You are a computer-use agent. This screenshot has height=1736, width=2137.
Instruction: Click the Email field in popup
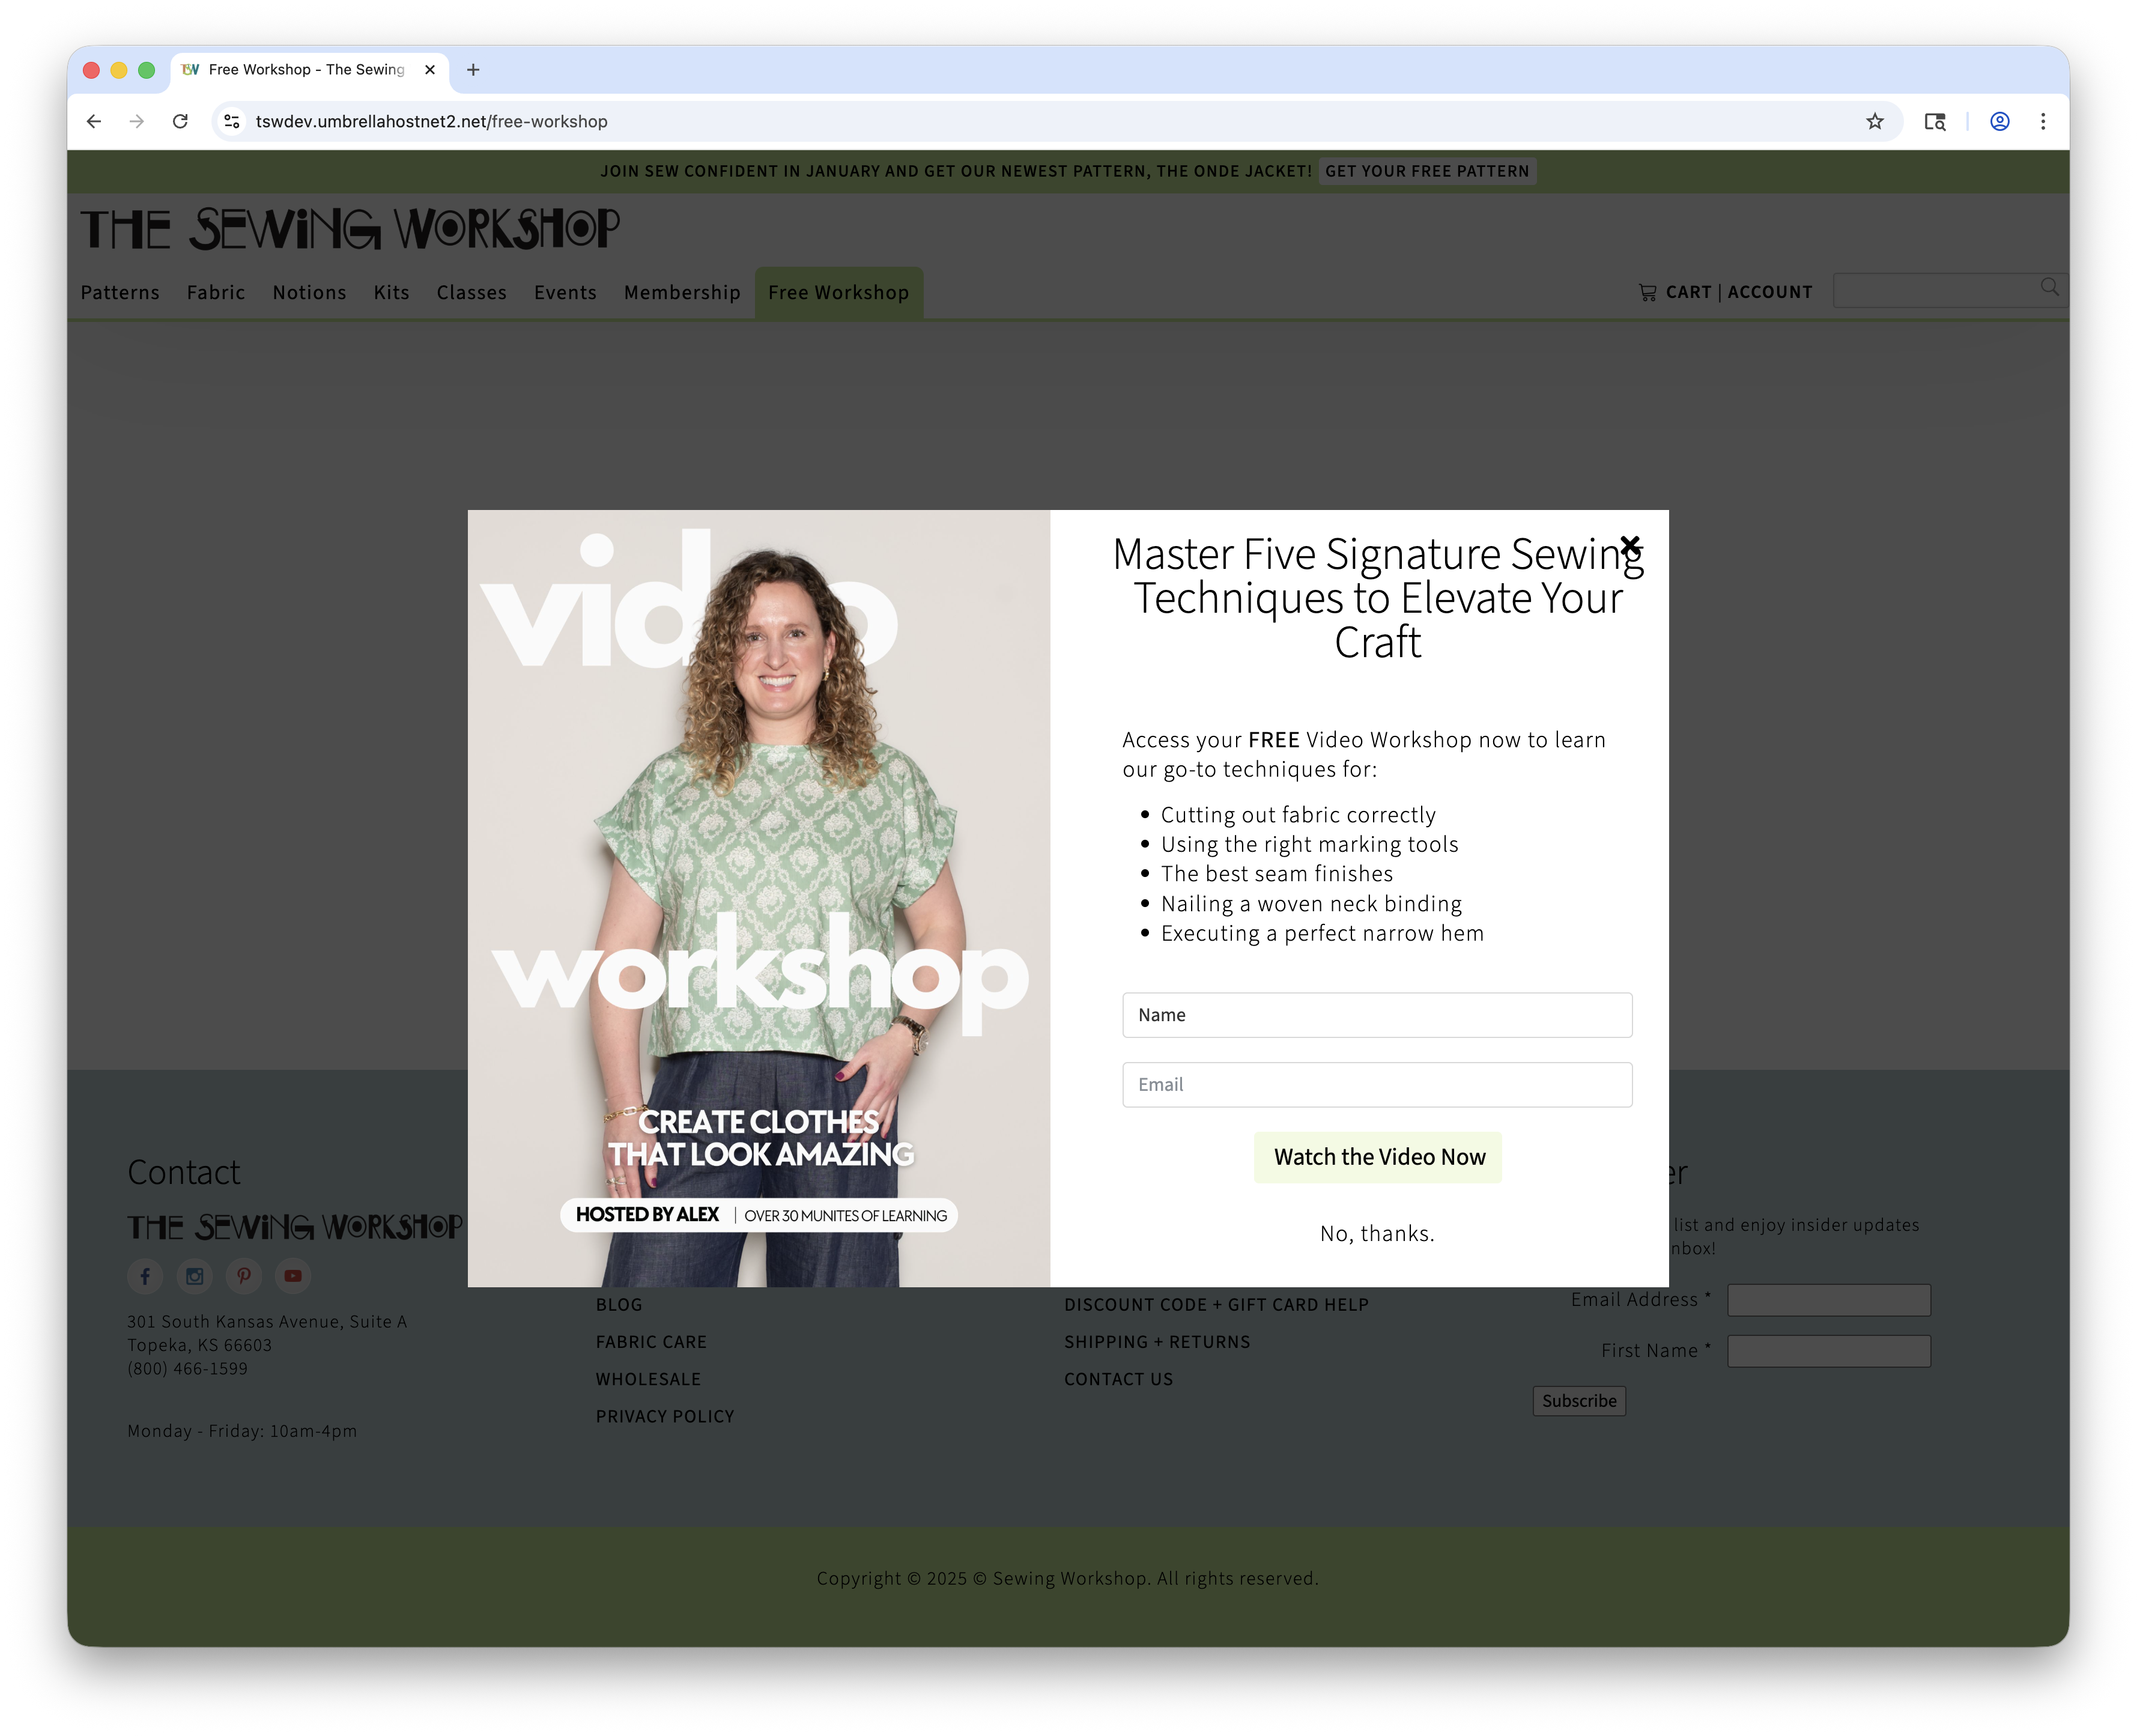(x=1376, y=1084)
